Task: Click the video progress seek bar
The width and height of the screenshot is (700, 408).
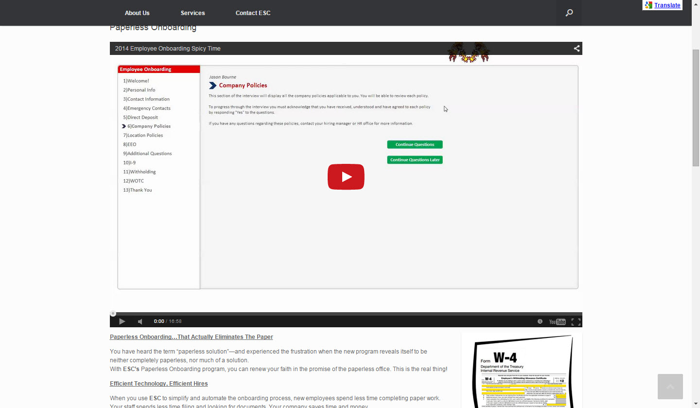Action: click(x=346, y=314)
